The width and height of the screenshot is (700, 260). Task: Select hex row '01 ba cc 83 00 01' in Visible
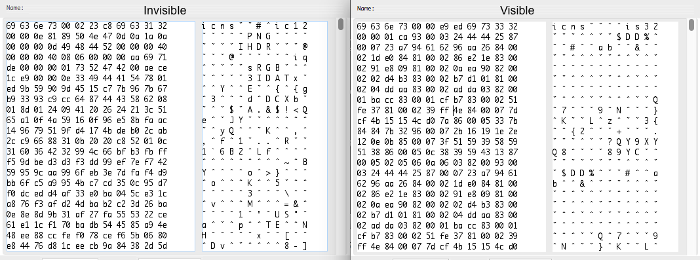(438, 100)
